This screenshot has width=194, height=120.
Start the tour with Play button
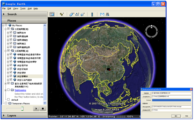click(36, 109)
